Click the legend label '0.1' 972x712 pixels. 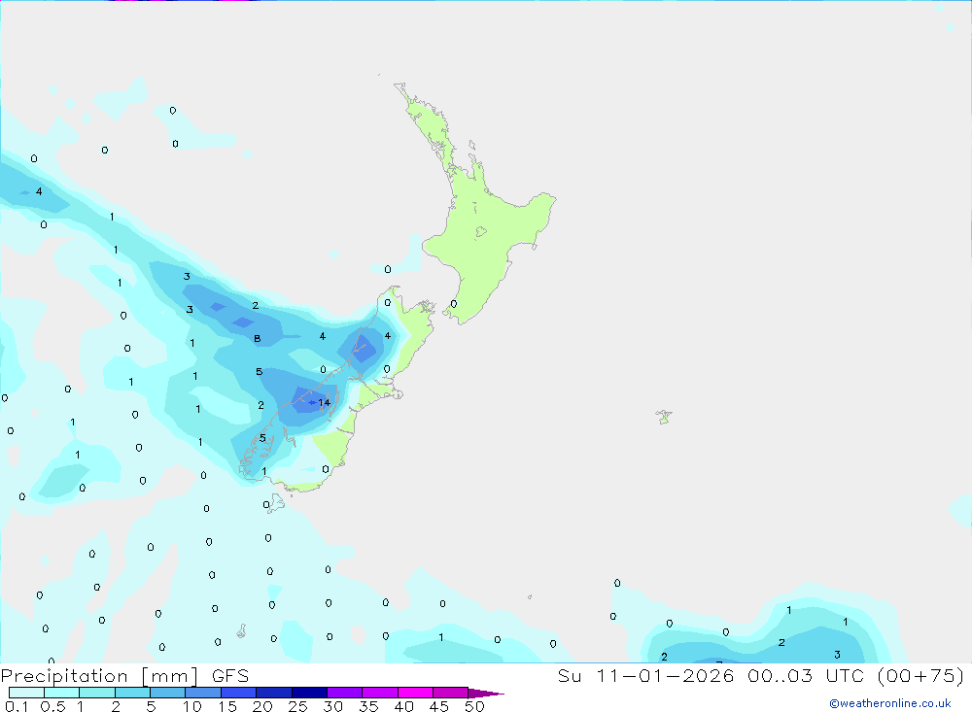(x=17, y=706)
